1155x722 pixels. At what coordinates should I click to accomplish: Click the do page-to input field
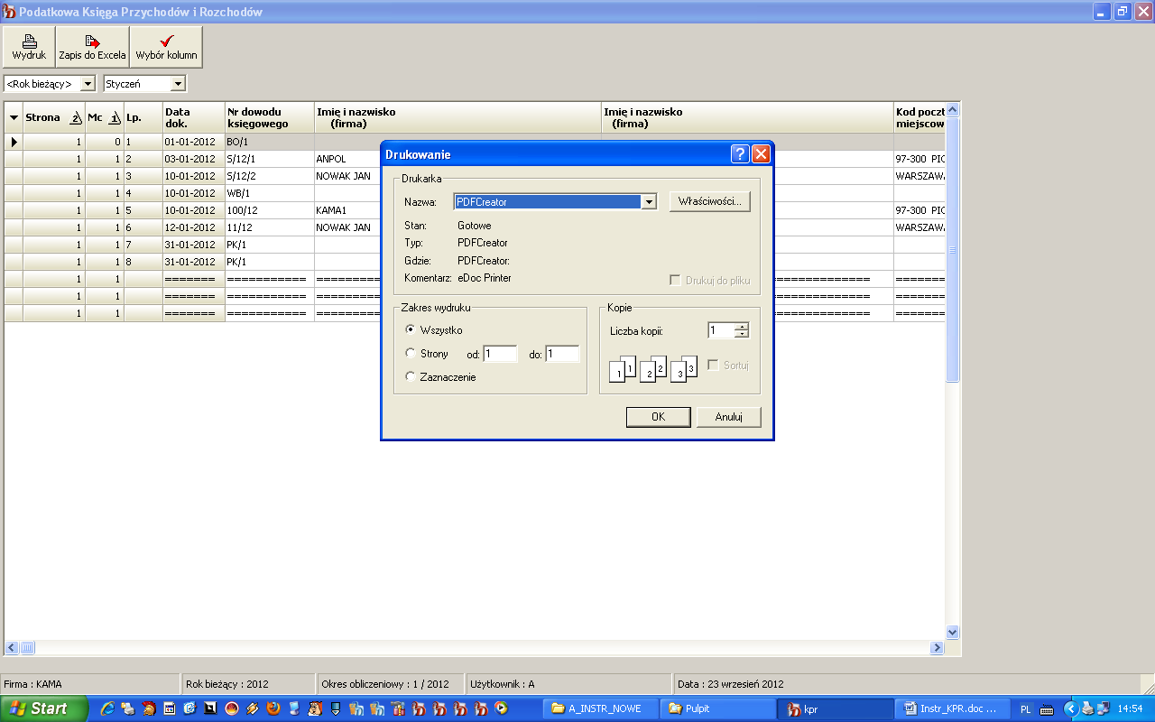click(562, 355)
